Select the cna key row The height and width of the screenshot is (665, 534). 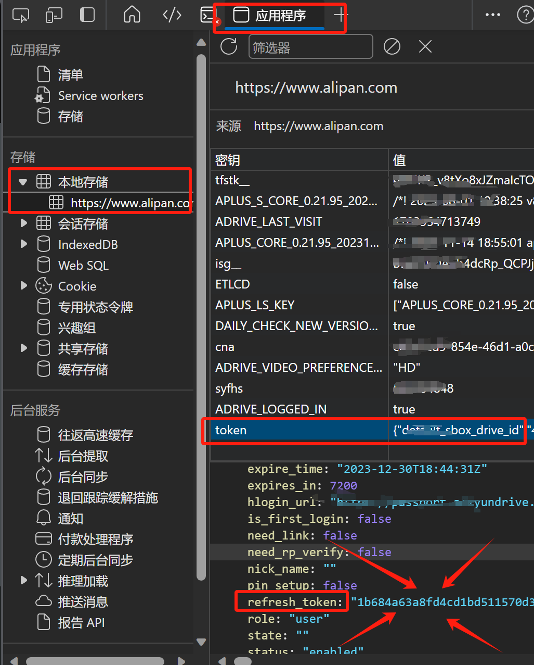click(372, 347)
